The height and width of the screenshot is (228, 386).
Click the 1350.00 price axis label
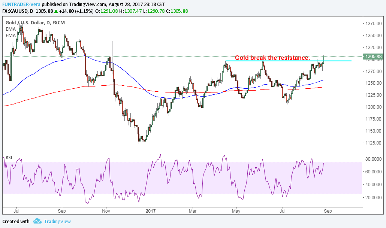click(x=373, y=36)
